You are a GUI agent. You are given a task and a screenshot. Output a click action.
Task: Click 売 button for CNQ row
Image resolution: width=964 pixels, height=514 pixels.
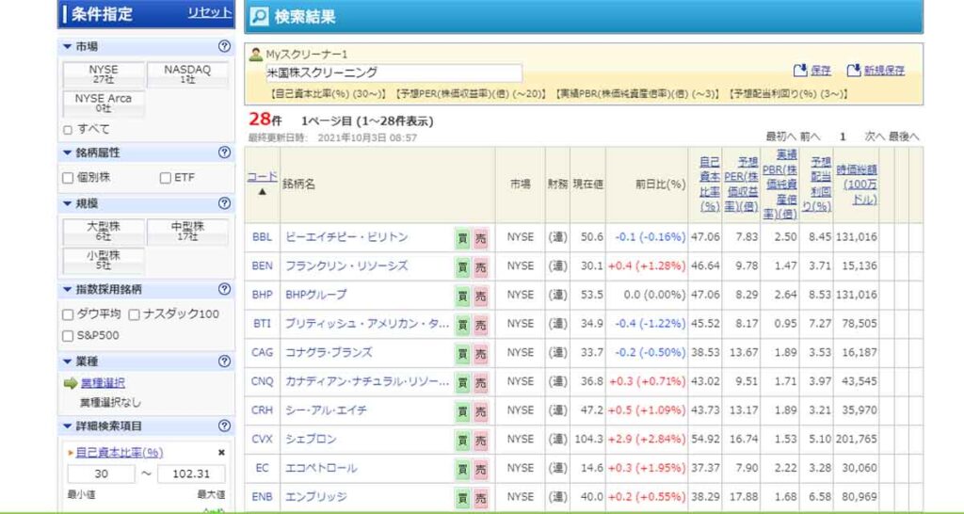click(480, 382)
